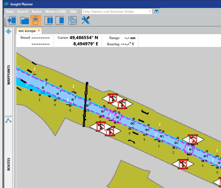The height and width of the screenshot is (188, 221).
Task: Open the Wetter (GRIB) menu
Action: pyautogui.click(x=56, y=12)
